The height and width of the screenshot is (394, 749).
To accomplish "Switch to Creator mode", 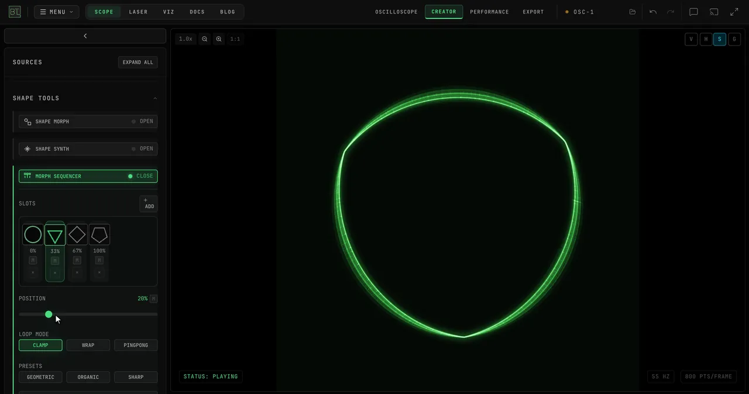I will pos(444,12).
